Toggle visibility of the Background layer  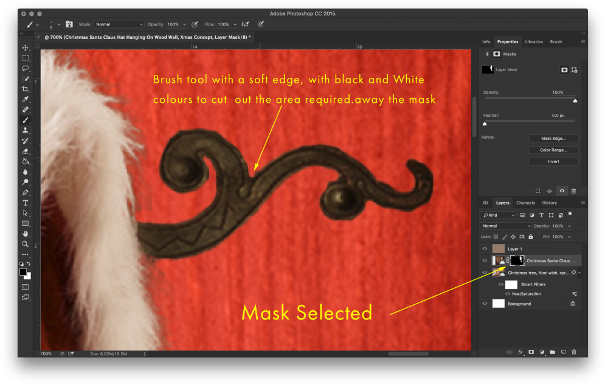[x=485, y=303]
